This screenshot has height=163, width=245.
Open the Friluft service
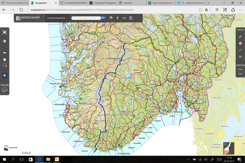[240, 70]
